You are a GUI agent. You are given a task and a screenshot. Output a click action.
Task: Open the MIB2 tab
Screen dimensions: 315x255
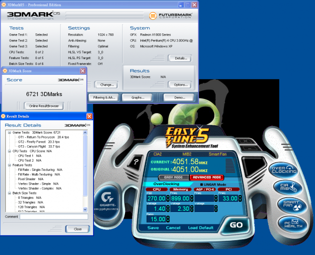[187, 154]
